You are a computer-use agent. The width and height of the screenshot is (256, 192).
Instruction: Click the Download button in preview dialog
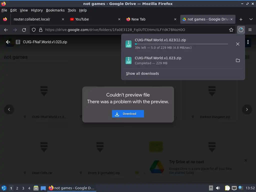tap(128, 114)
